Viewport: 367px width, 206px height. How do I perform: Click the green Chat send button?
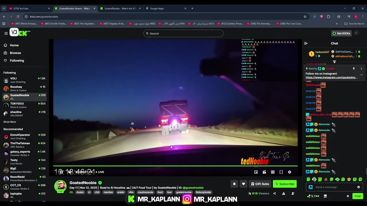(358, 196)
